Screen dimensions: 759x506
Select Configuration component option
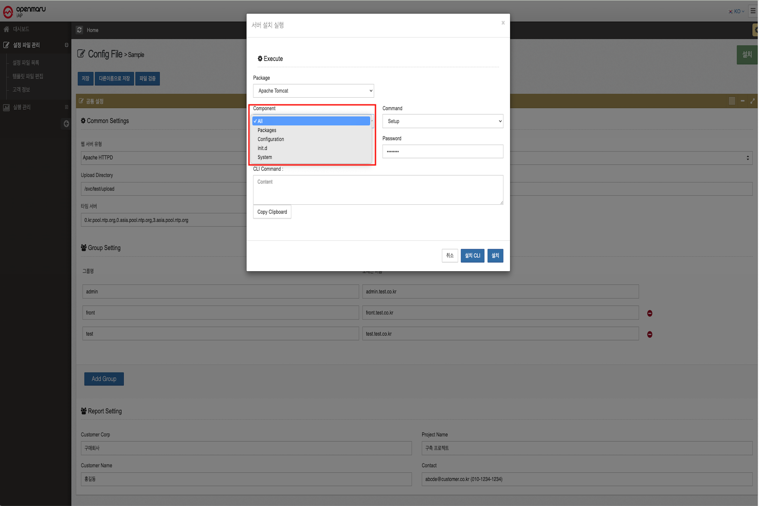tap(270, 139)
